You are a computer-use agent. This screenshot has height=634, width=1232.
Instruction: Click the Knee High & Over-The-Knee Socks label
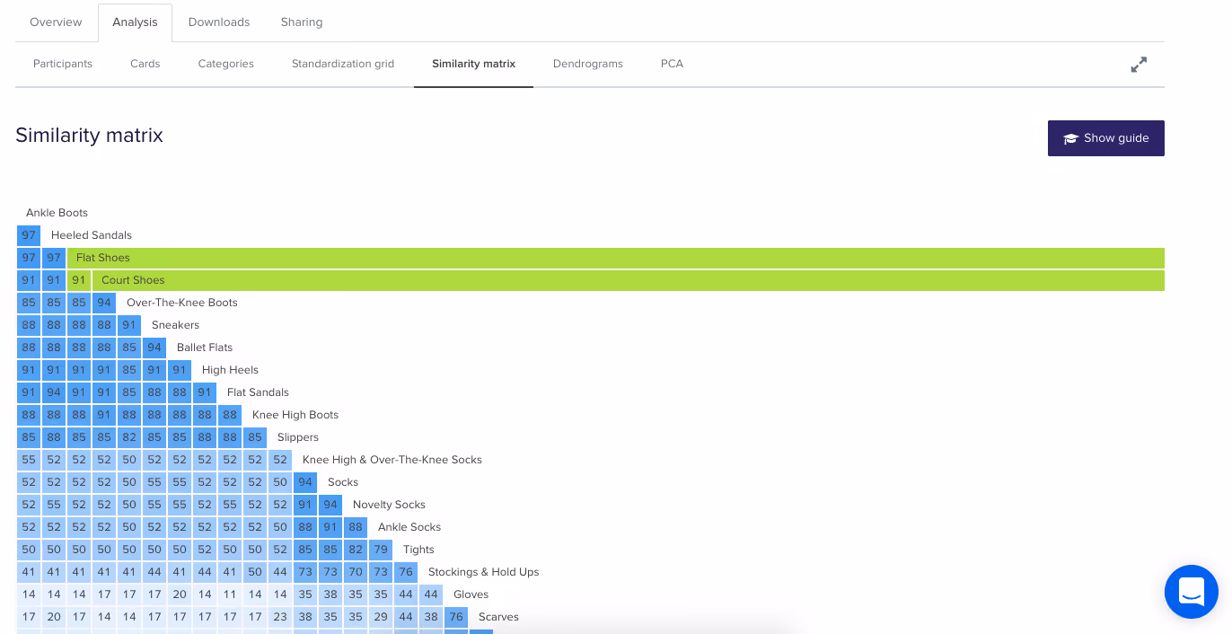[392, 460]
